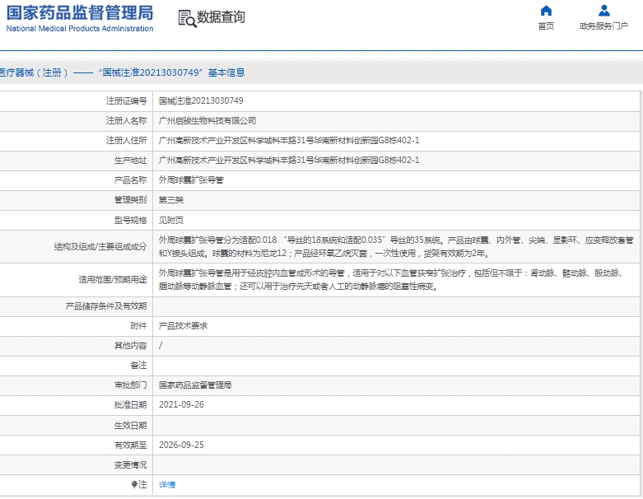
Task: Click the 数据查询 search document icon
Action: (x=188, y=18)
